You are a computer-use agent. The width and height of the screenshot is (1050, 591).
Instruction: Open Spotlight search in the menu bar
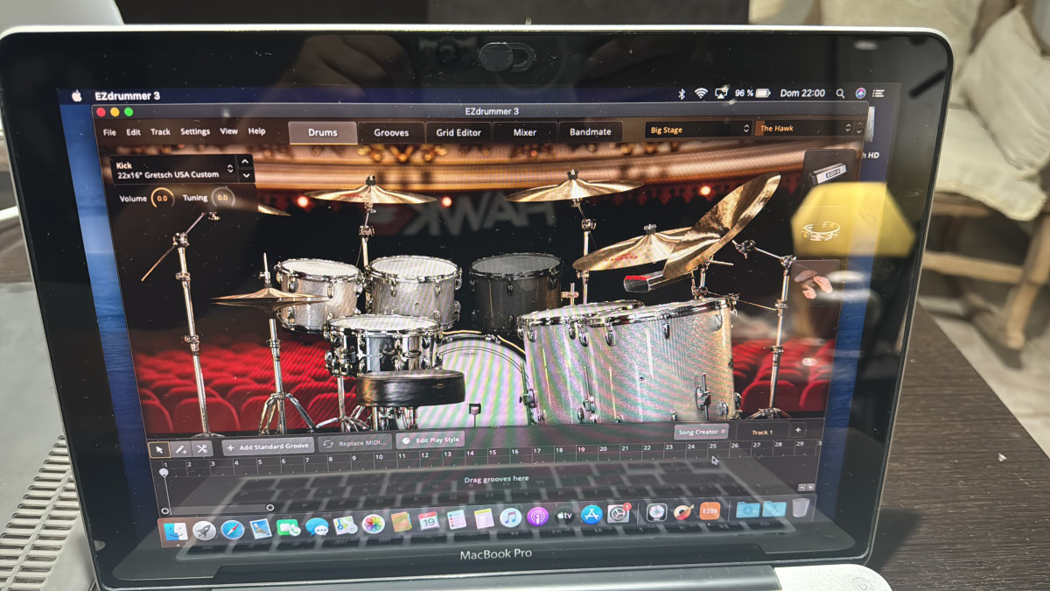point(840,93)
